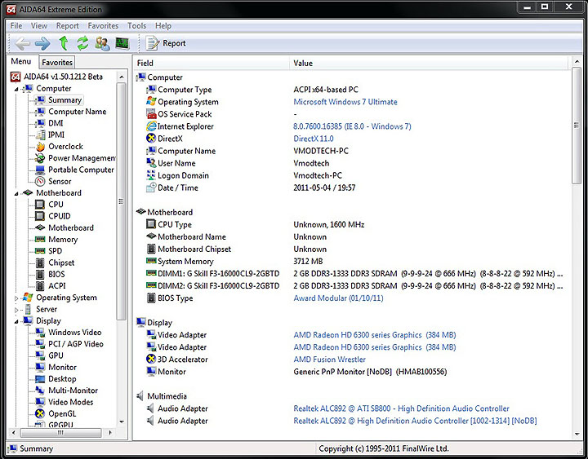Click the green graph monitor toolbar icon
588x459 pixels.
(122, 43)
